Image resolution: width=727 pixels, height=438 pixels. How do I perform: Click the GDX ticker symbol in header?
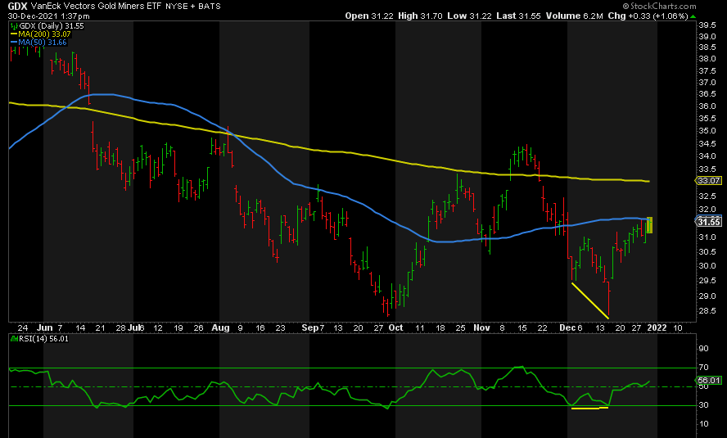pos(17,6)
